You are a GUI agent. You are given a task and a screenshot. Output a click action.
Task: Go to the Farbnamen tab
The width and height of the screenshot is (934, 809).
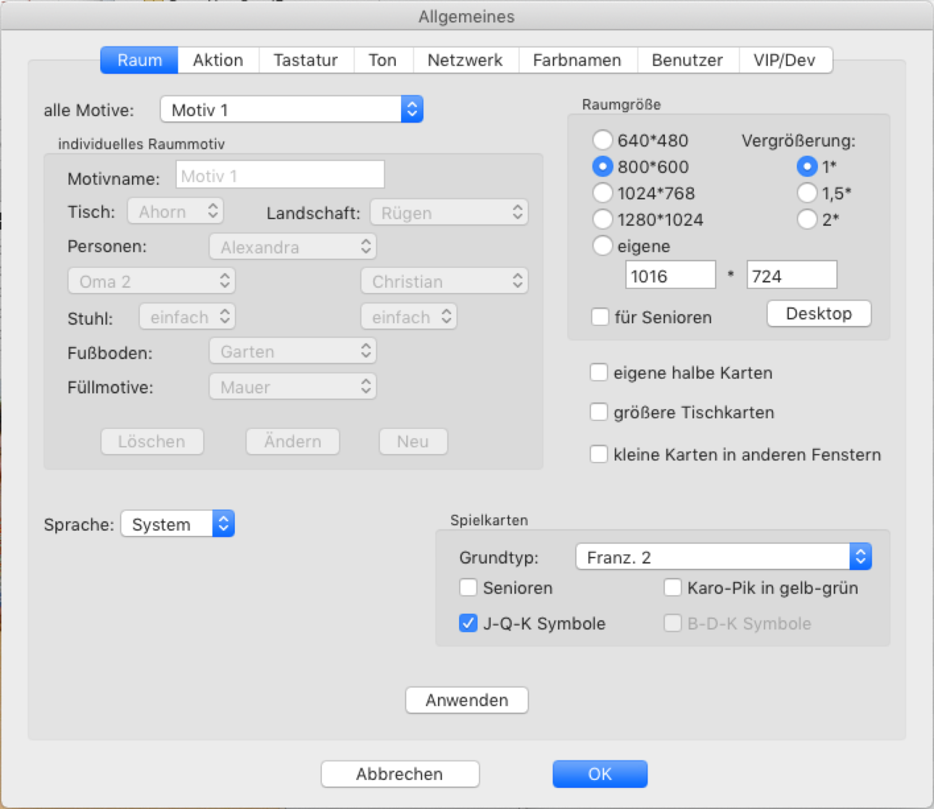tap(577, 60)
